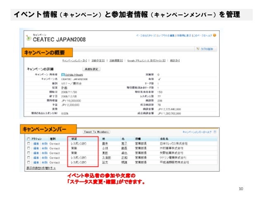Click the status cell in the 藤井 row
264x198 pixels.
(79, 143)
